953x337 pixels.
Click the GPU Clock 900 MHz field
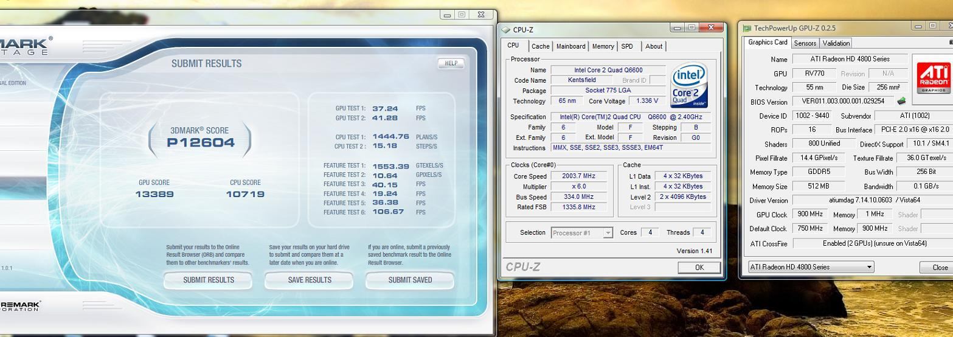point(809,214)
